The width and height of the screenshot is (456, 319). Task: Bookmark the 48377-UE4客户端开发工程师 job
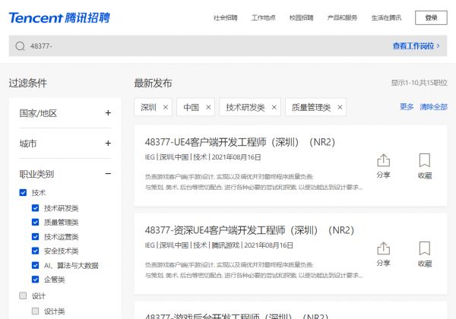point(424,161)
